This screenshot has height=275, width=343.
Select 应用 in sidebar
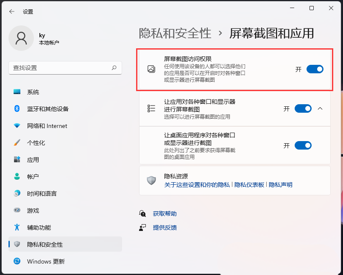coord(65,160)
